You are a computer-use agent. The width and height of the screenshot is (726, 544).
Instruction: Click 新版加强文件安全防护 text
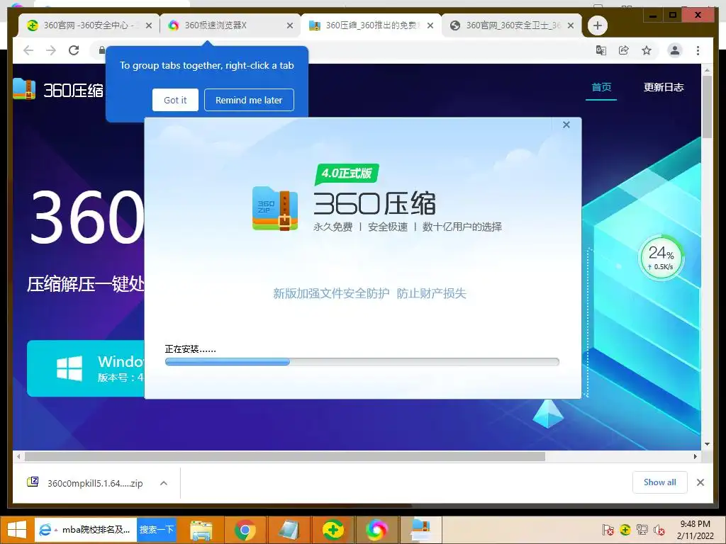[331, 293]
